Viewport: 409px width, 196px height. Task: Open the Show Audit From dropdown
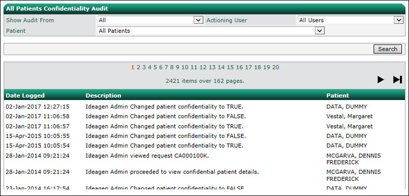pos(150,20)
